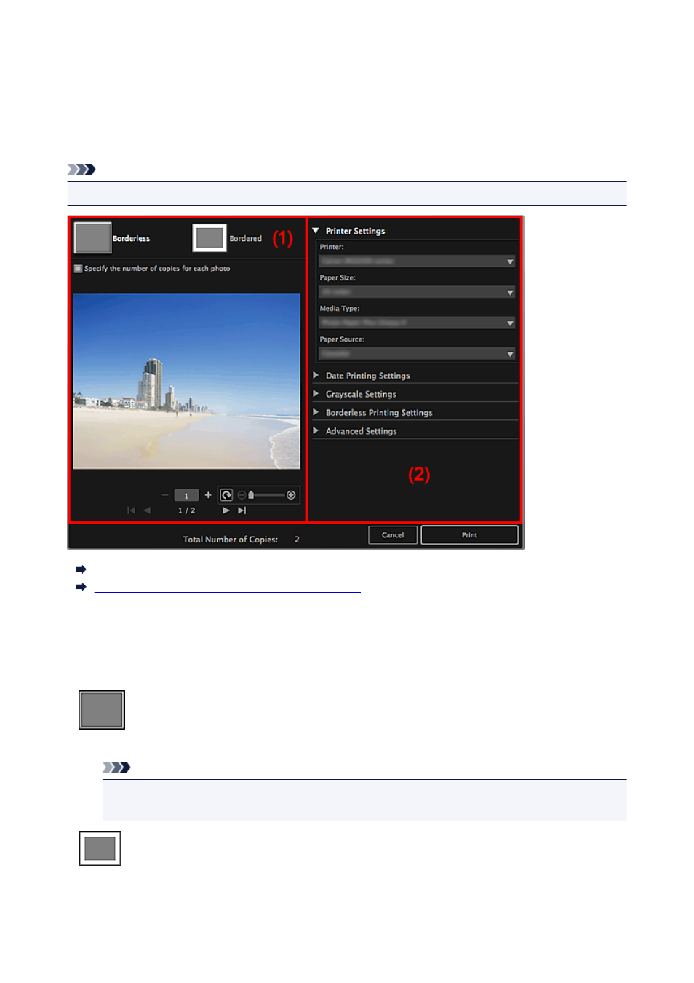The width and height of the screenshot is (694, 983).
Task: Decrease copies with the minus button
Action: pos(165,495)
